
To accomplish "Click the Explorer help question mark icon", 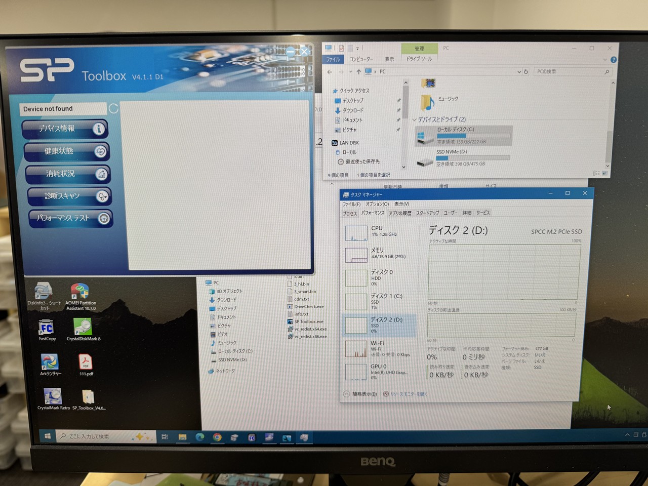I will point(614,60).
